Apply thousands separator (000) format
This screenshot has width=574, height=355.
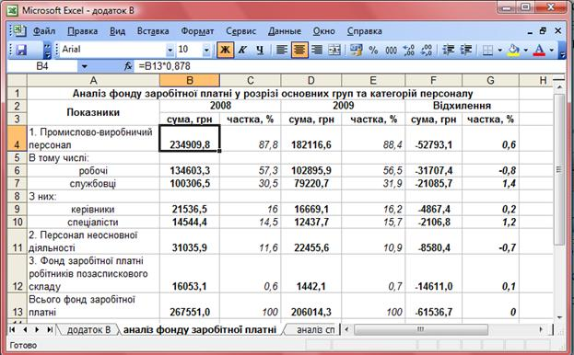(391, 50)
